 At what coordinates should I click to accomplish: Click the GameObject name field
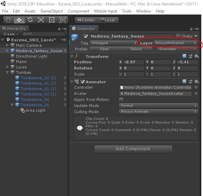(x=132, y=36)
